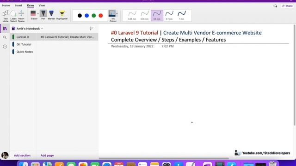Select the Marker tool
296x166 pixels.
point(51,15)
